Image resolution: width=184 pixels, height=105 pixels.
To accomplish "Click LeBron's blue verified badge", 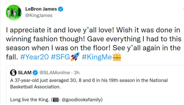I will 61,9.
